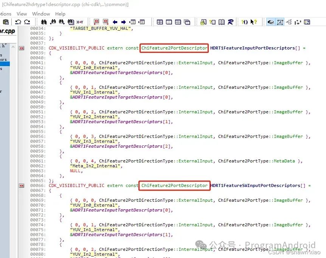This screenshot has width=326, height=258.
Task: Redo the last edit with the toolbar arrow
Action: click(x=27, y=22)
